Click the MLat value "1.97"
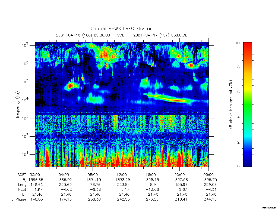 39,189
